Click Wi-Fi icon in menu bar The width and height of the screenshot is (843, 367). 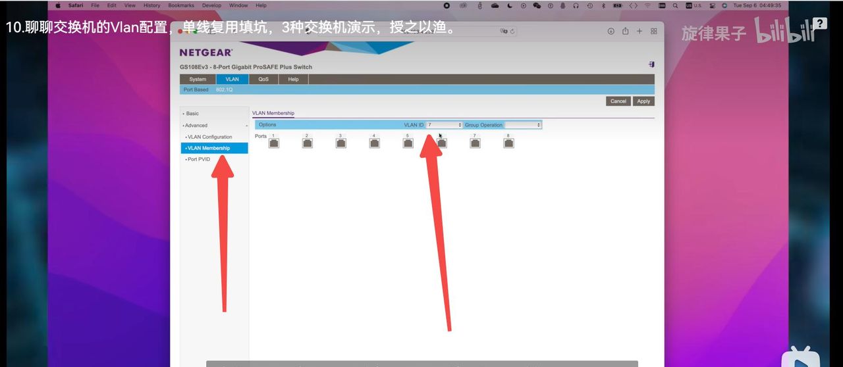(647, 5)
